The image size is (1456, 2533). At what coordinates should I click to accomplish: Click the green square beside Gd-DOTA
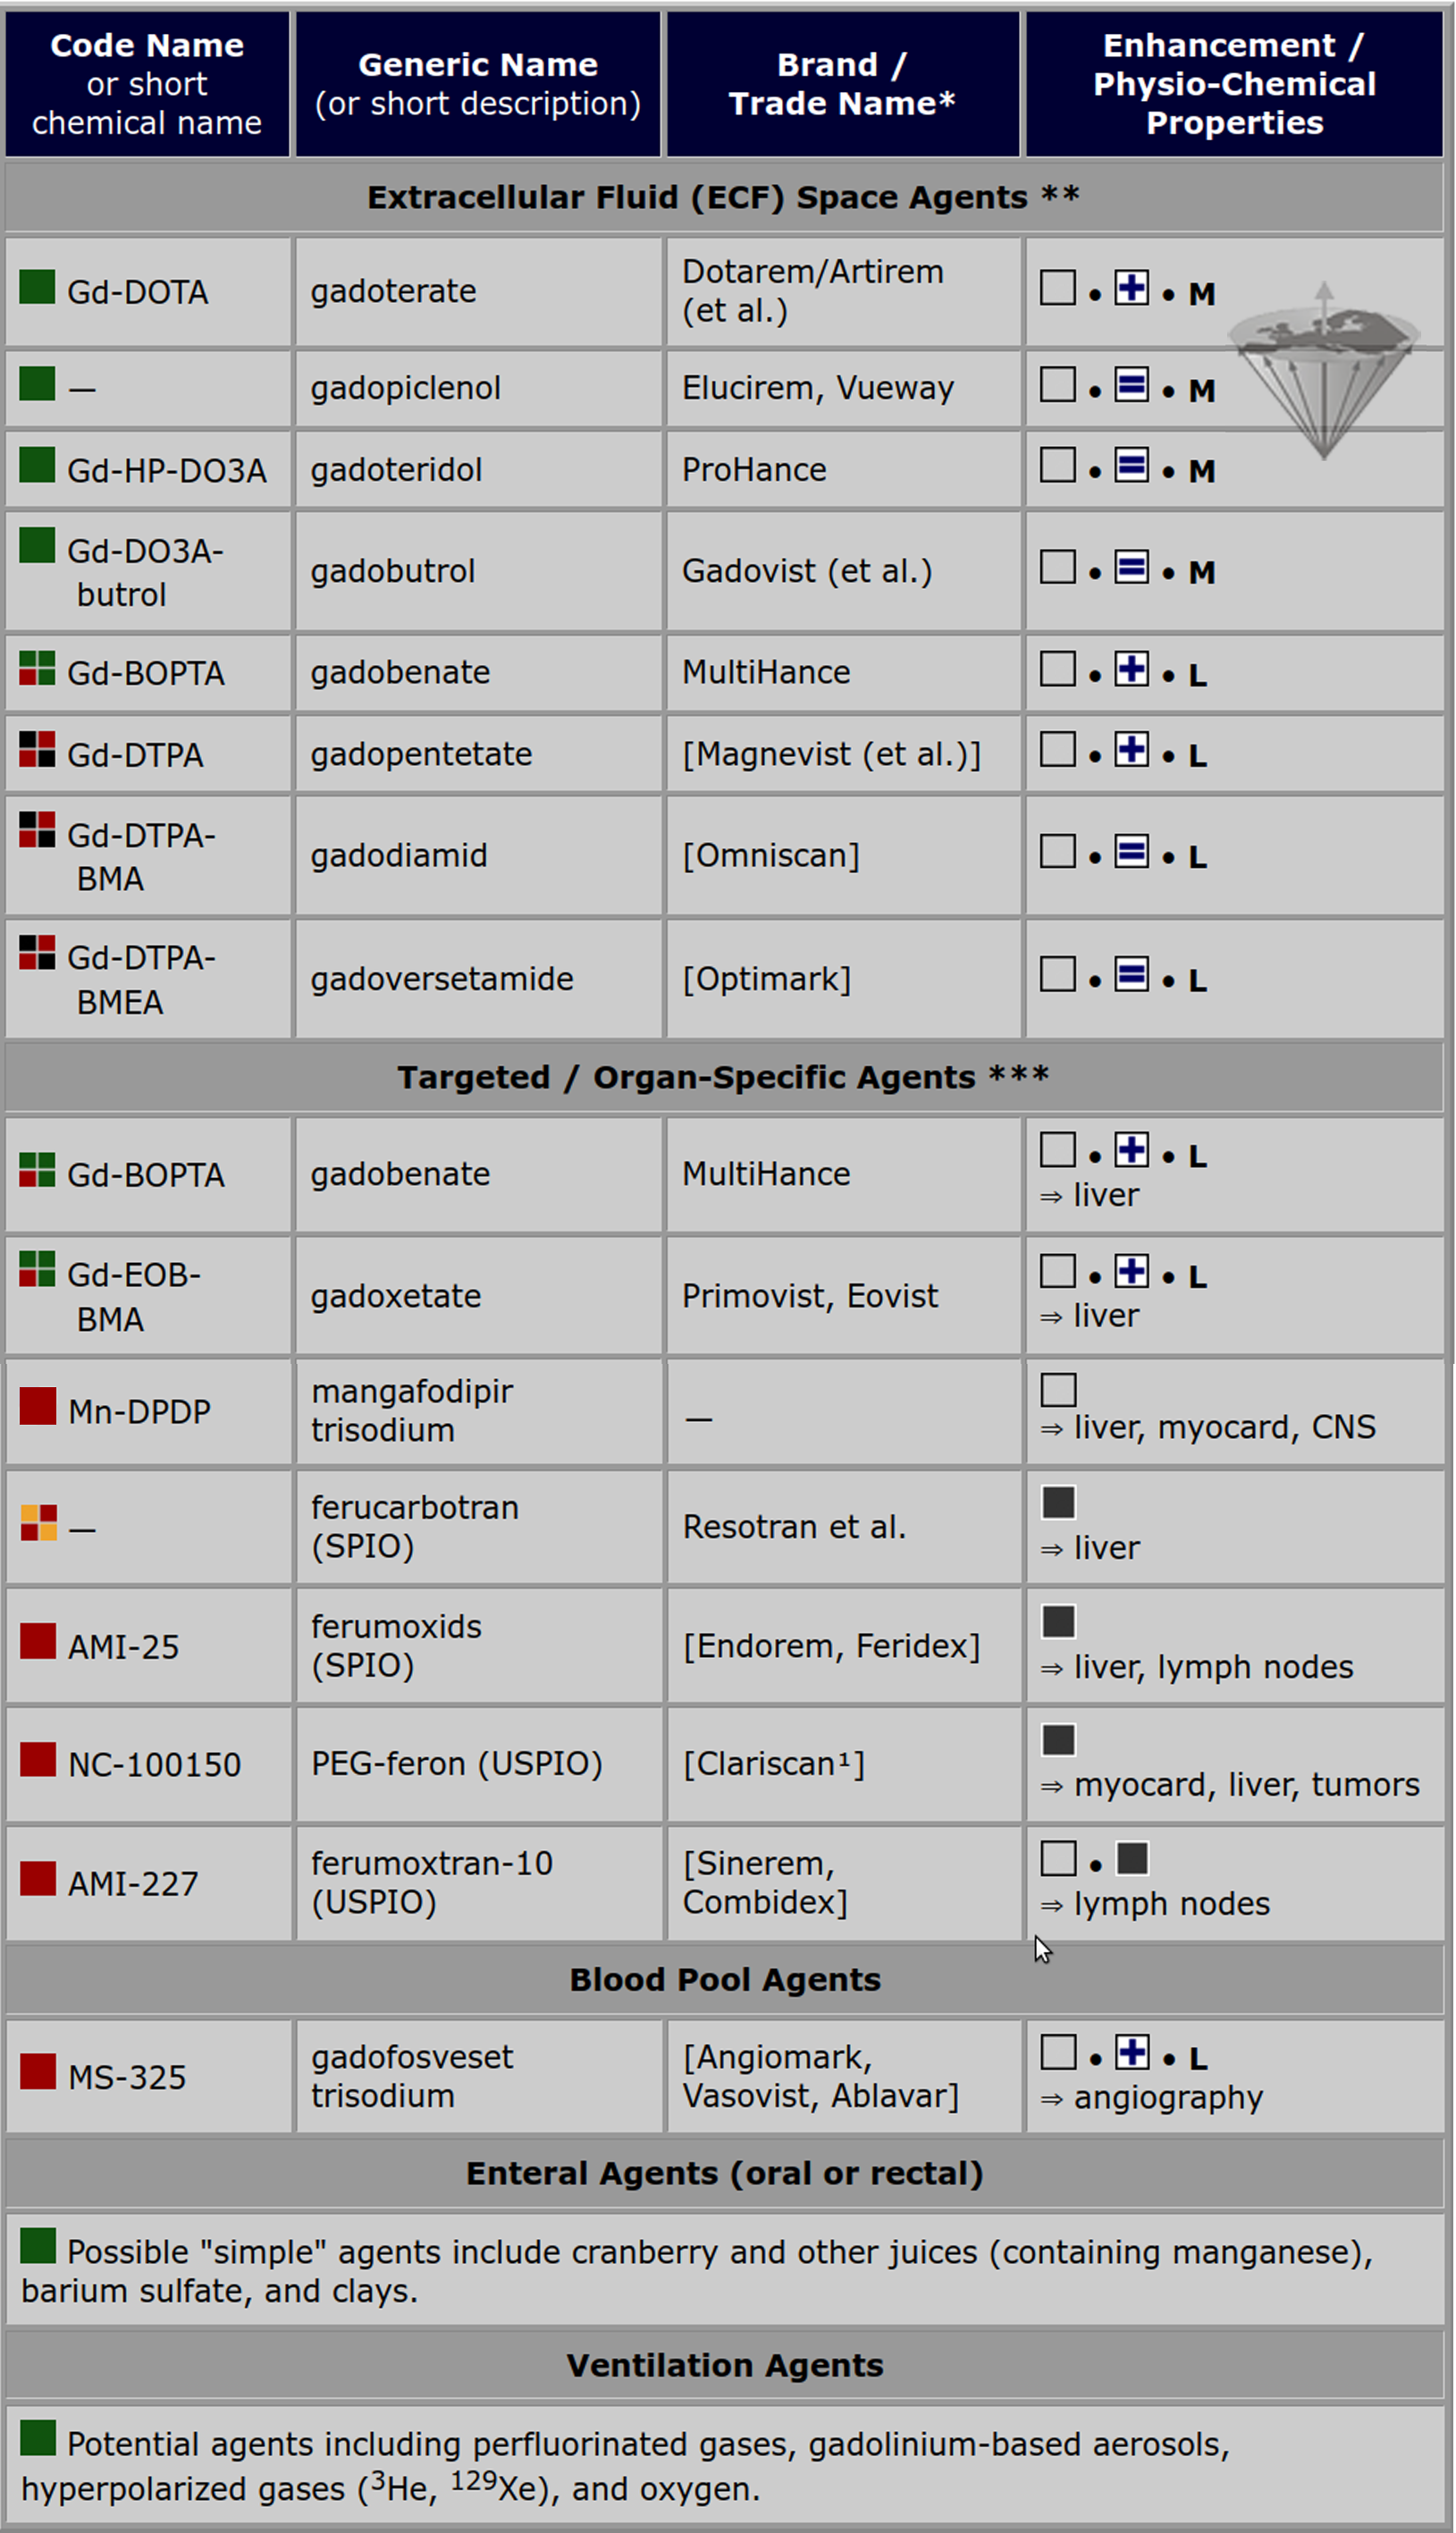[x=37, y=287]
